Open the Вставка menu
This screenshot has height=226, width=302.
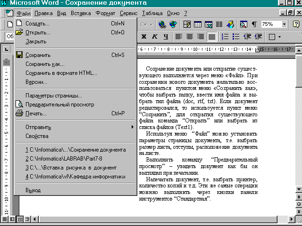pyautogui.click(x=81, y=13)
